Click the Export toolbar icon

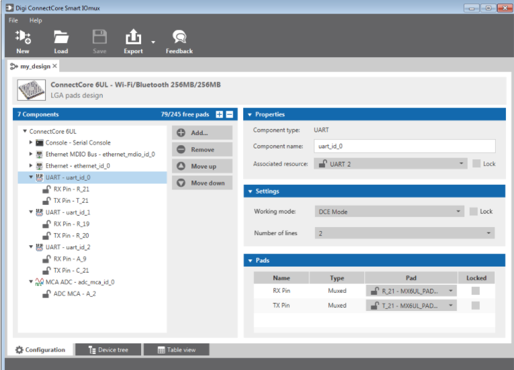(x=133, y=37)
